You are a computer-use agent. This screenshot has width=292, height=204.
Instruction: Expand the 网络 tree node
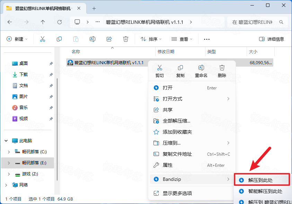pyautogui.click(x=6, y=185)
